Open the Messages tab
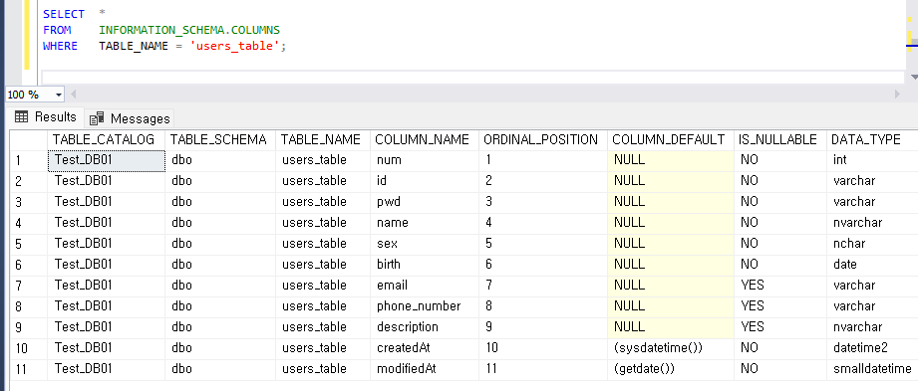This screenshot has width=918, height=391. [130, 118]
